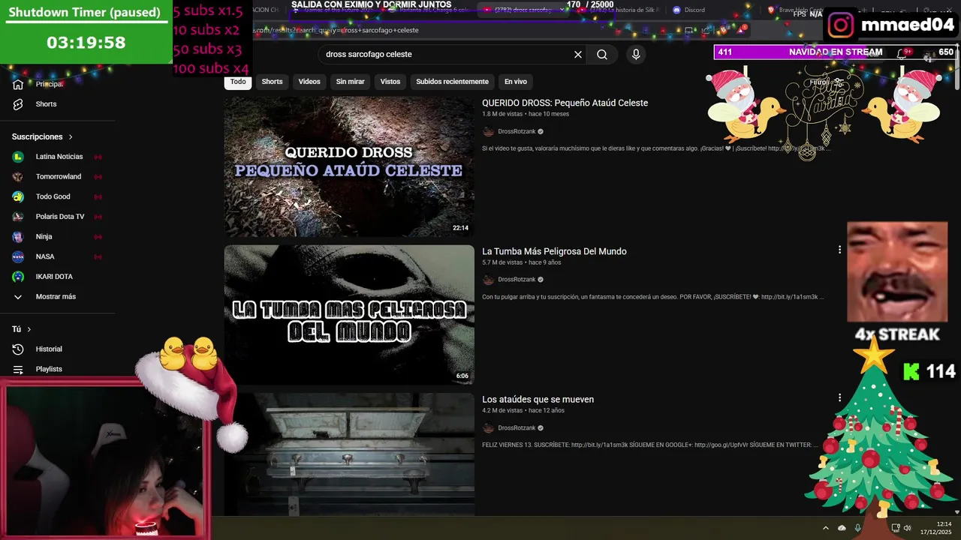
Task: Start voice search with the microphone icon
Action: pos(636,55)
